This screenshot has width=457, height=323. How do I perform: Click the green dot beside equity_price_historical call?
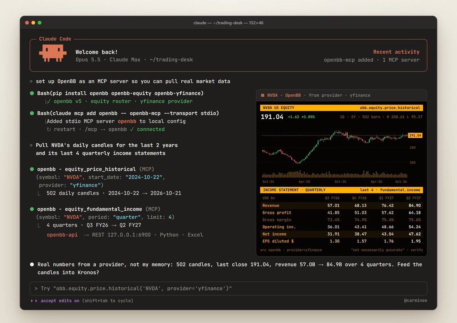pos(32,169)
